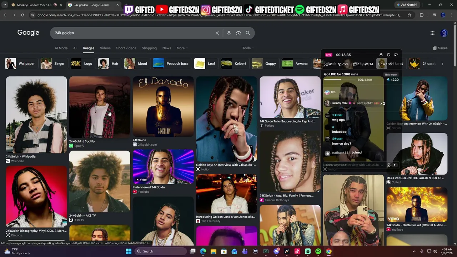
Task: Open the Tools dropdown
Action: [x=248, y=48]
